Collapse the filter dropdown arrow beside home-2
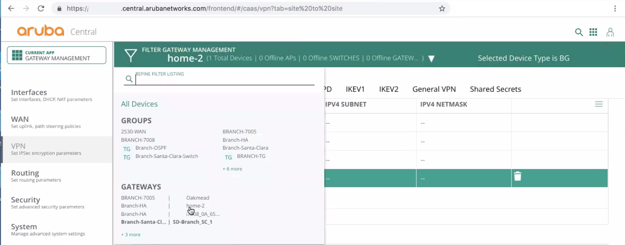The width and height of the screenshot is (625, 245). click(x=432, y=59)
